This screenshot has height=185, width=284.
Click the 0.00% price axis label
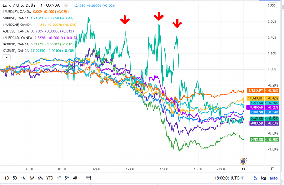[272, 69]
